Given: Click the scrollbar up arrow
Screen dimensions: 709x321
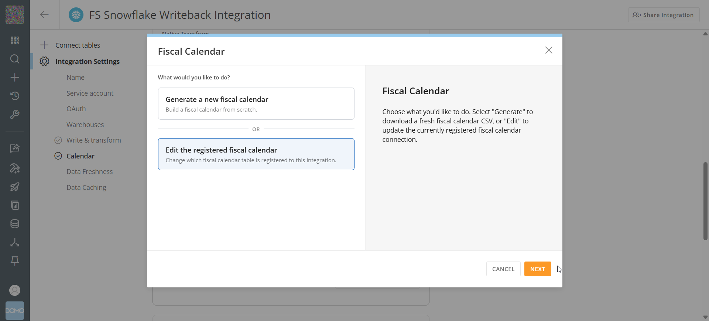Looking at the screenshot, I should 705,34.
